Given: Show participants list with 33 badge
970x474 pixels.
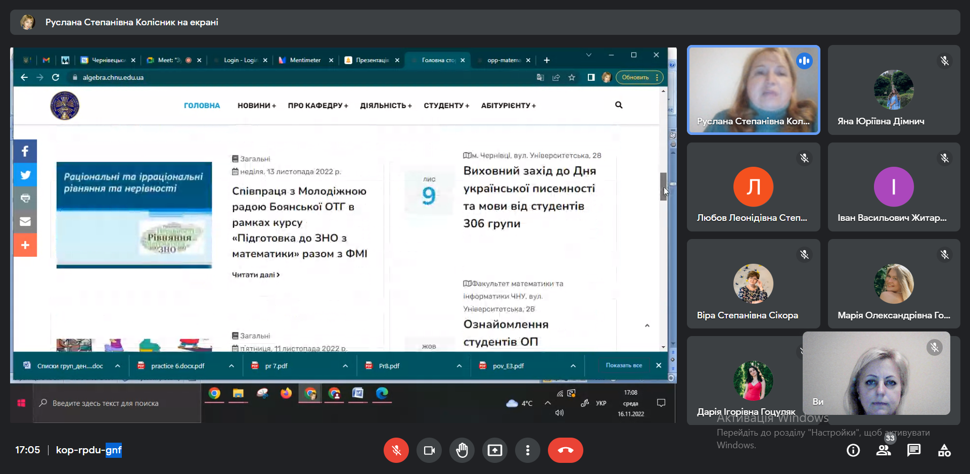Looking at the screenshot, I should [x=884, y=450].
